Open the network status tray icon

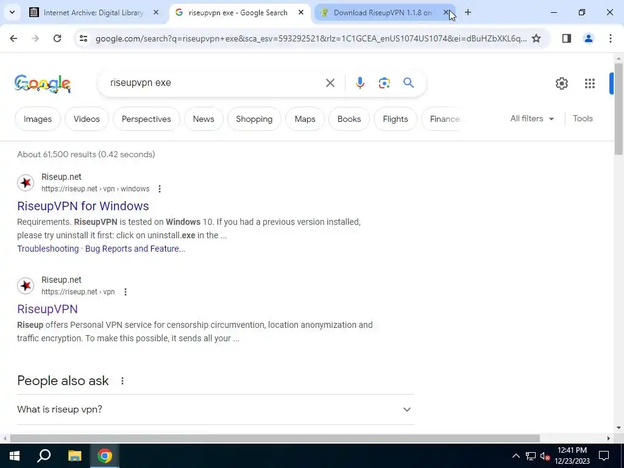531,456
